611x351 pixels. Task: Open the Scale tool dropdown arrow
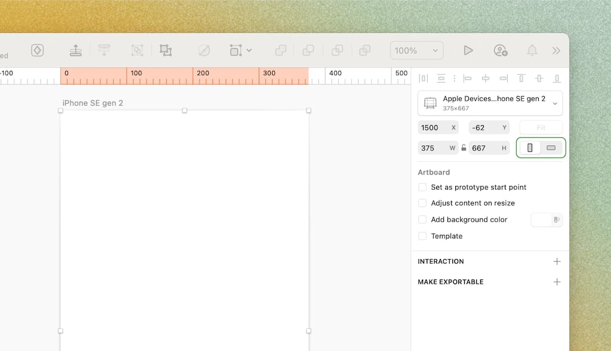tap(249, 50)
